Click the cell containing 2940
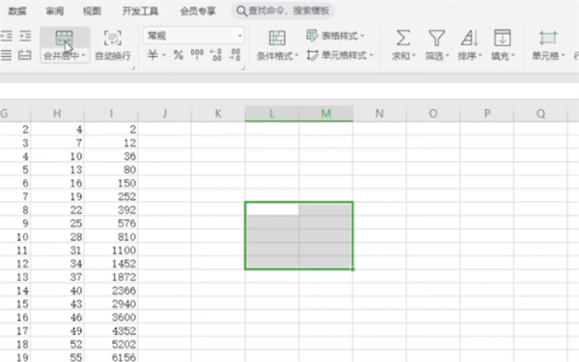 111,304
